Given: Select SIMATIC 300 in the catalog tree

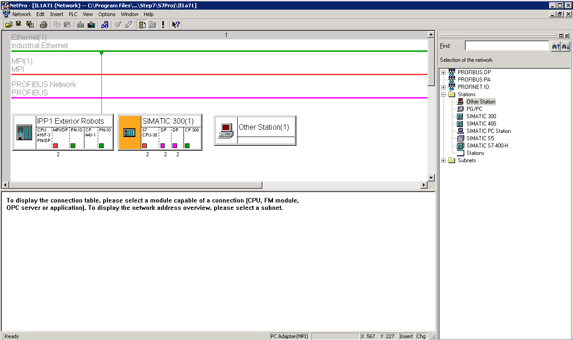Looking at the screenshot, I should tap(481, 116).
